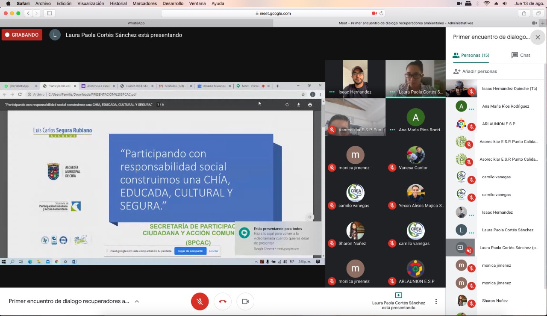This screenshot has height=316, width=547.
Task: Click muted mic icon beside ARLAUNION E.S.P in list
Action: [x=471, y=127]
